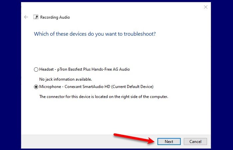Click the gray footer area beside Next
Screen dimensions: 233x150
pos(67,141)
